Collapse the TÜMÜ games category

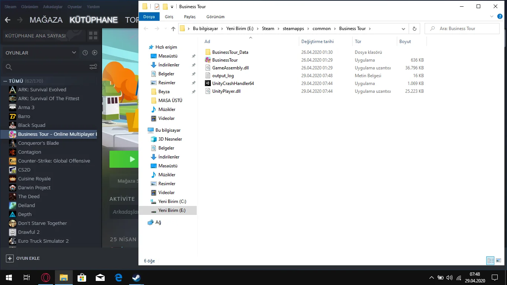[5, 81]
